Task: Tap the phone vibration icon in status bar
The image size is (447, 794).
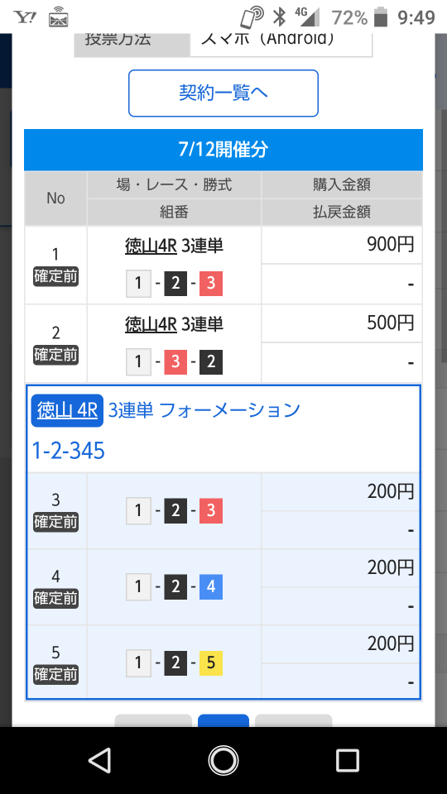Action: [252, 17]
